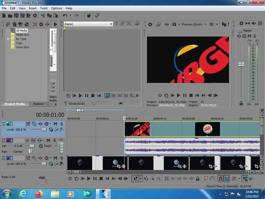This screenshot has height=199, width=265.
Task: Select the Normal Edit tool in timeline toolbar
Action: tap(136, 179)
